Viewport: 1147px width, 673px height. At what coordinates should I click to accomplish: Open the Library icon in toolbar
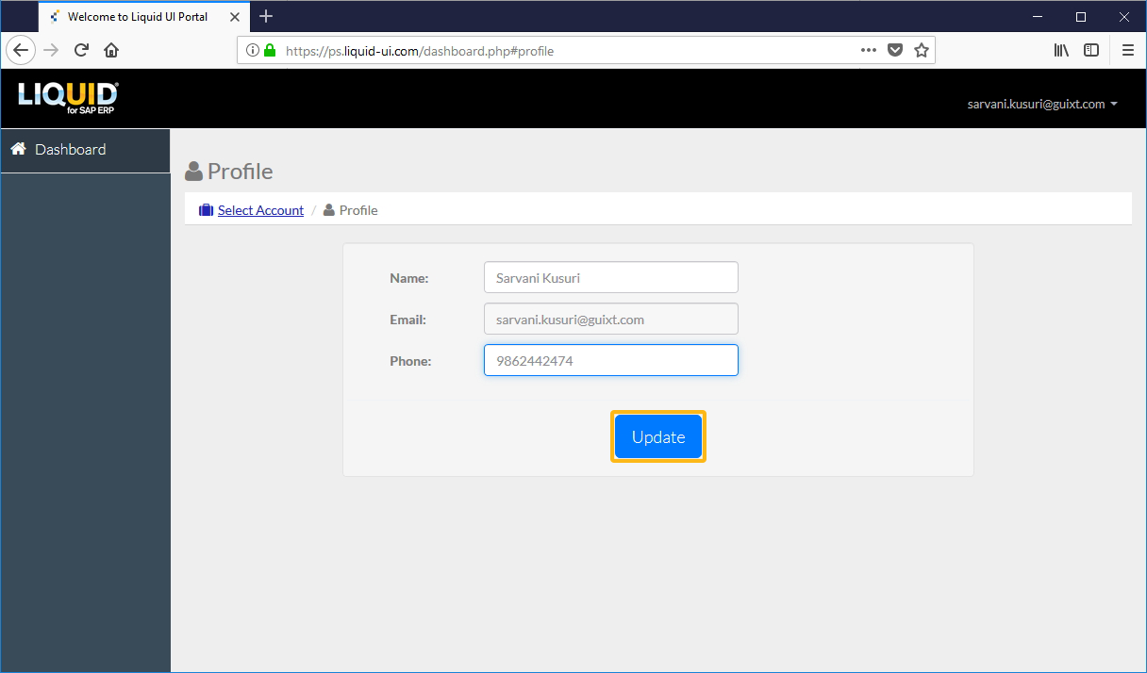pos(1061,51)
